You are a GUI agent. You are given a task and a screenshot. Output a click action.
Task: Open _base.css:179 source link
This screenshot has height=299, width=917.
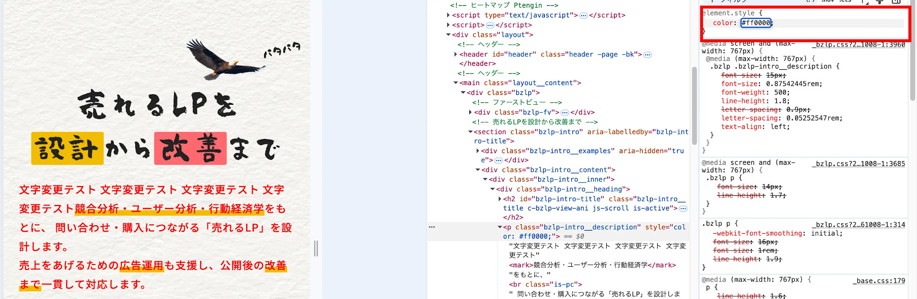(x=879, y=281)
